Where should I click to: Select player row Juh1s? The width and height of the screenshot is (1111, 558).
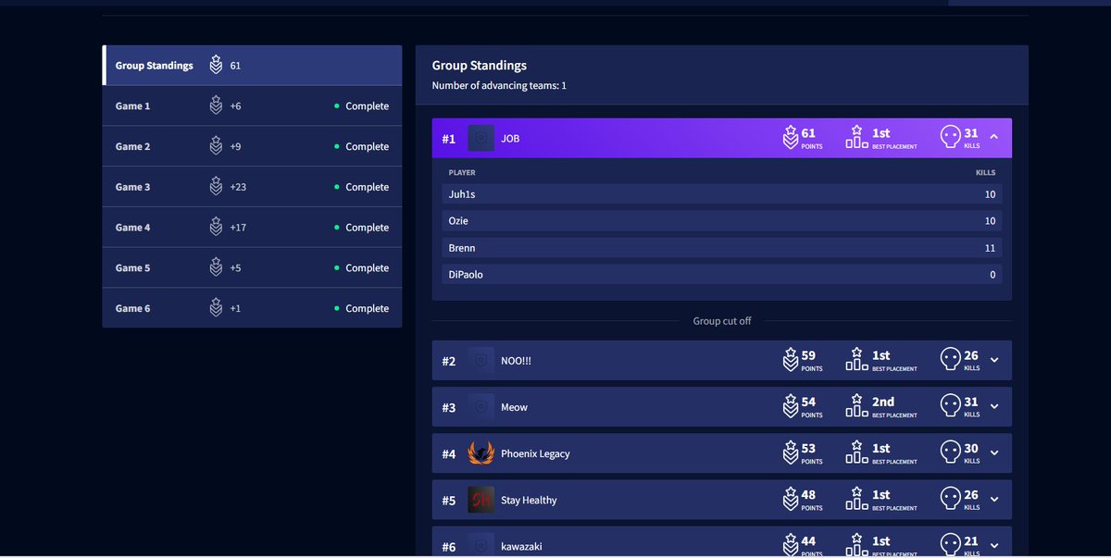click(x=722, y=194)
